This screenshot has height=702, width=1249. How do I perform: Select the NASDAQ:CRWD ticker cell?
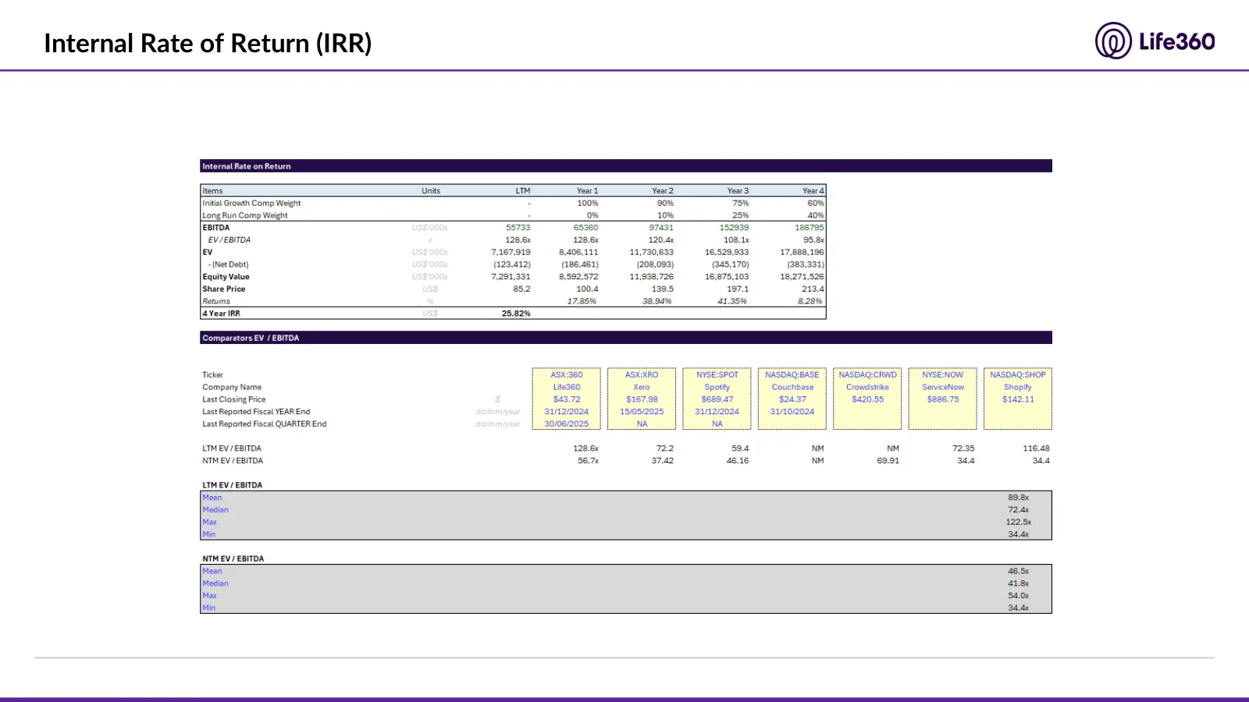click(x=868, y=375)
